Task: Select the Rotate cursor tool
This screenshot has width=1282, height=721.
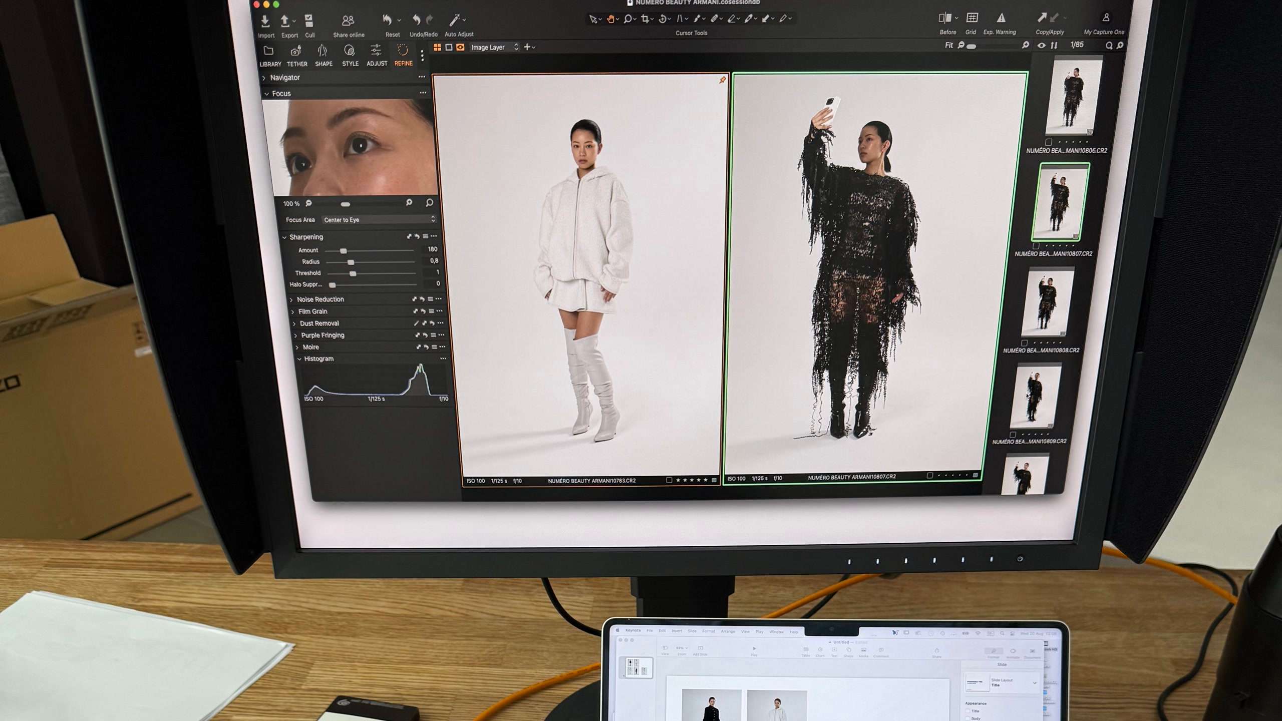Action: point(663,19)
